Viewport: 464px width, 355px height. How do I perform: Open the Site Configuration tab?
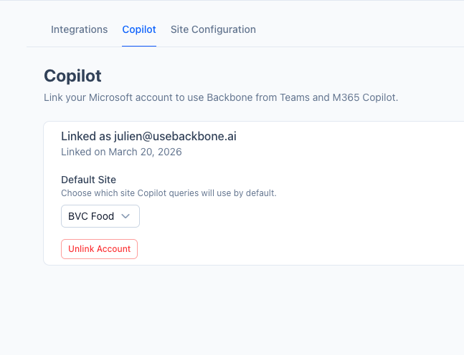213,29
